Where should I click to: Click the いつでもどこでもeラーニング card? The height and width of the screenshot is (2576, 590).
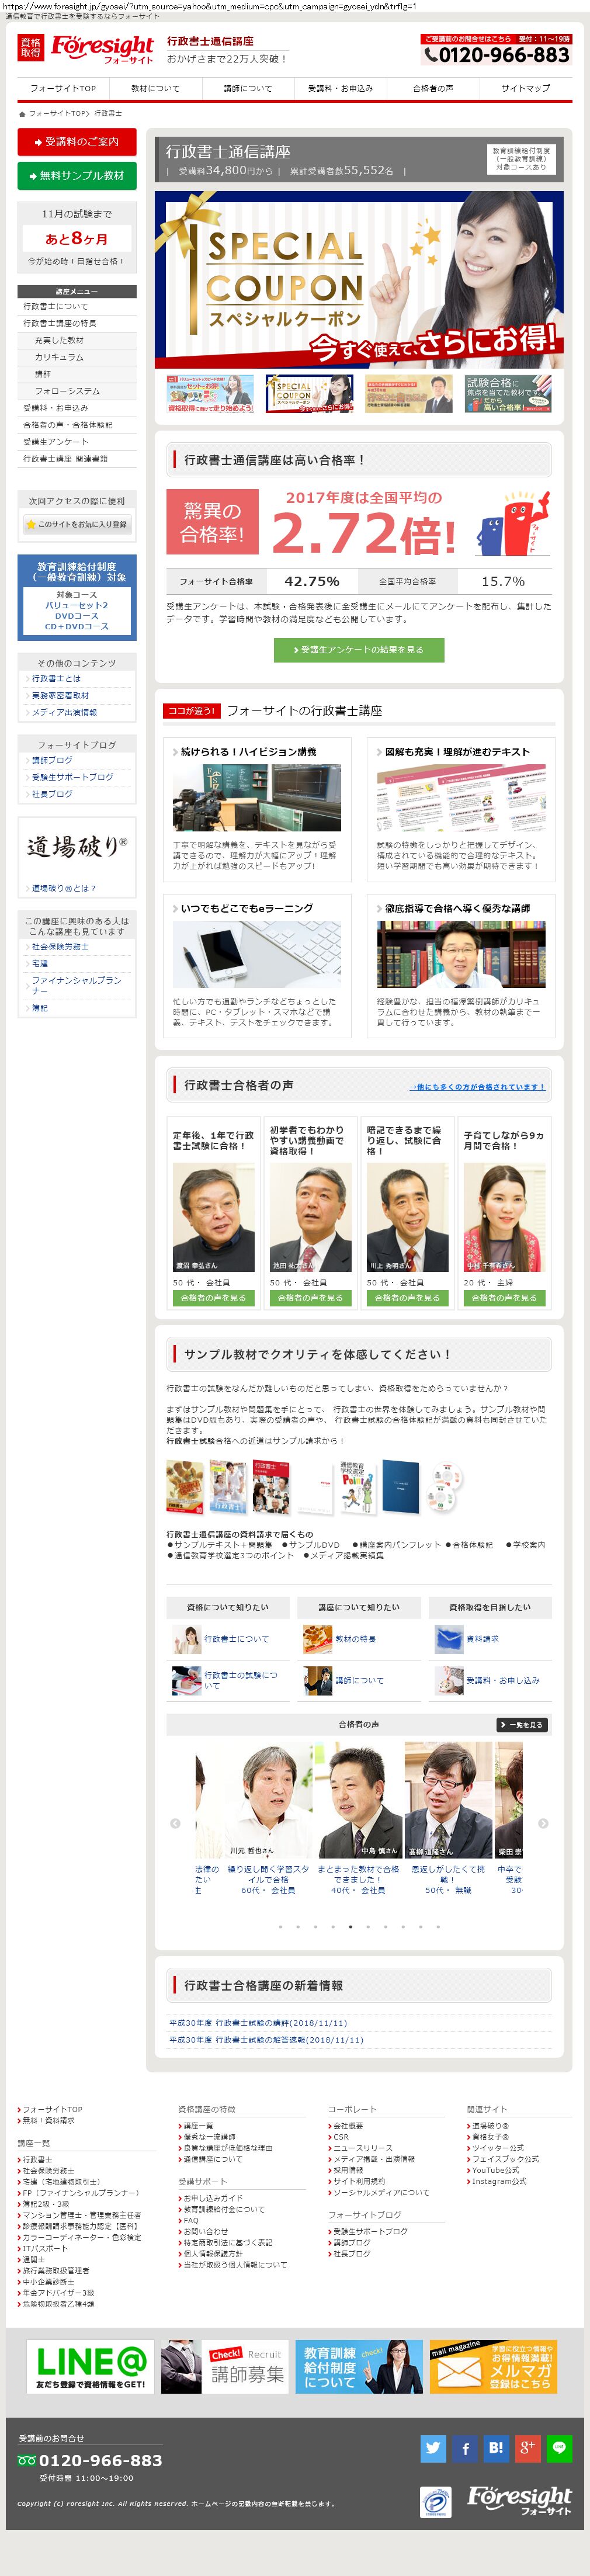pos(256,966)
